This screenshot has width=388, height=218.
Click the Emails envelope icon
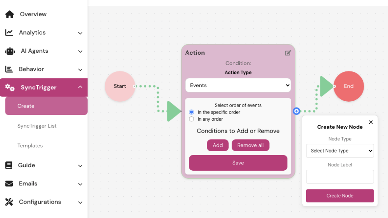tap(9, 183)
